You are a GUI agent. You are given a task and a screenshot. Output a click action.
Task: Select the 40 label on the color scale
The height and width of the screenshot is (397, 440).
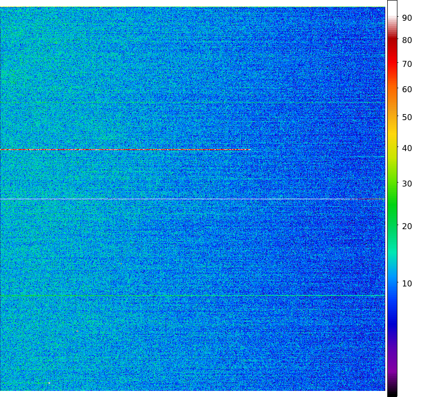coord(407,149)
